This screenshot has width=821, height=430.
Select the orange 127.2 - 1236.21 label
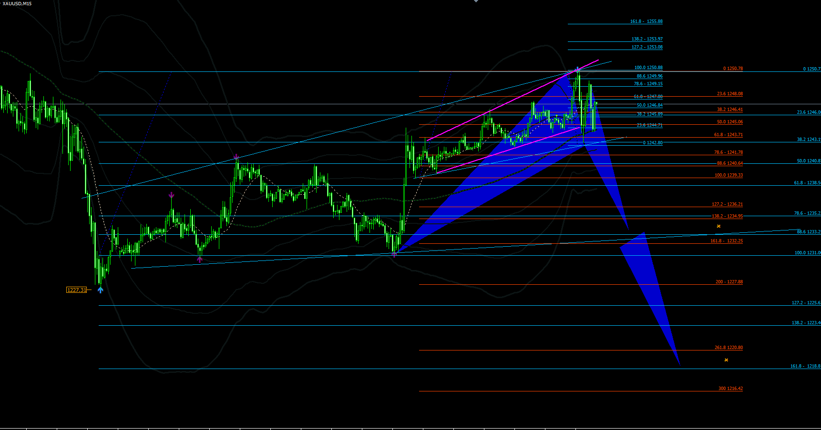coord(727,204)
